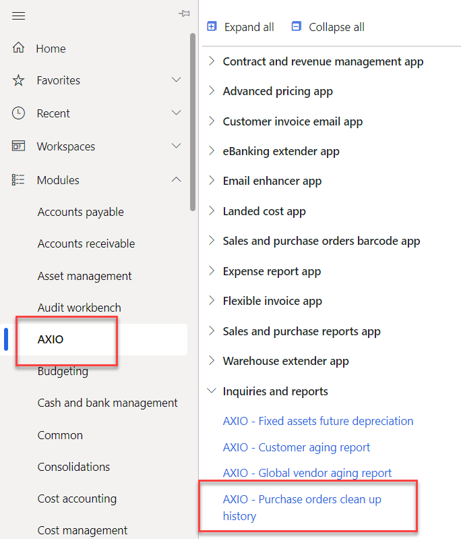Screen dimensions: 461x539
Task: Expand the Favorites section chevron
Action: (177, 80)
